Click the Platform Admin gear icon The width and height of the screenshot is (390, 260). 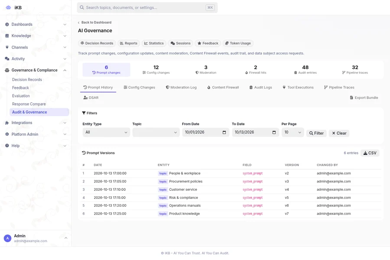[7, 134]
